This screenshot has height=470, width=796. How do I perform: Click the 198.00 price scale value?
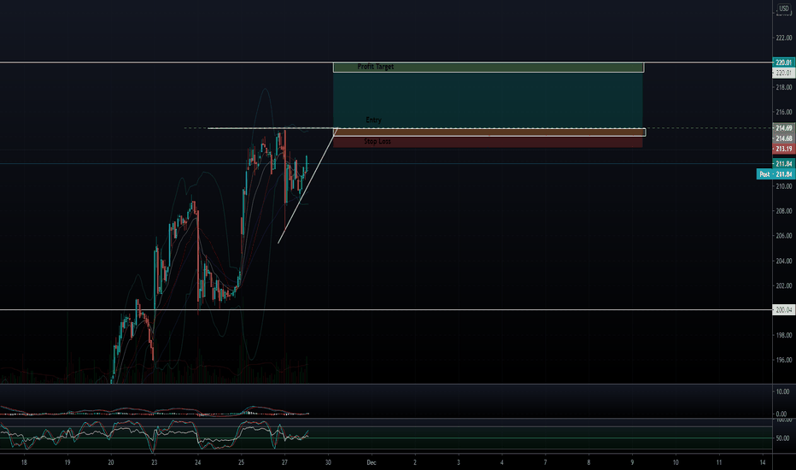784,335
